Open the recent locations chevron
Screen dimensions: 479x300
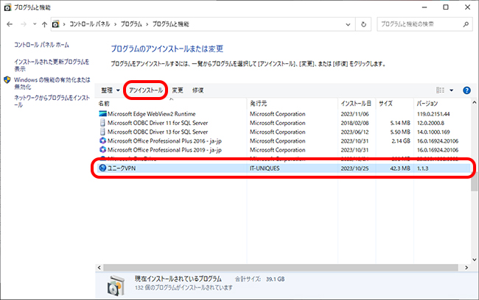click(x=35, y=24)
